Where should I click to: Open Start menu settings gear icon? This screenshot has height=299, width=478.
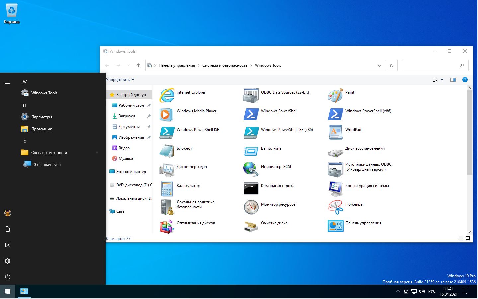[8, 261]
